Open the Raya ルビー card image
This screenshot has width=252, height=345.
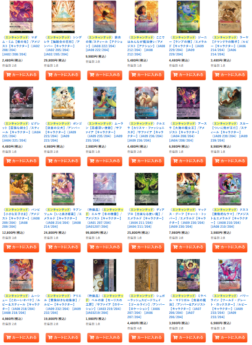click(230, 17)
